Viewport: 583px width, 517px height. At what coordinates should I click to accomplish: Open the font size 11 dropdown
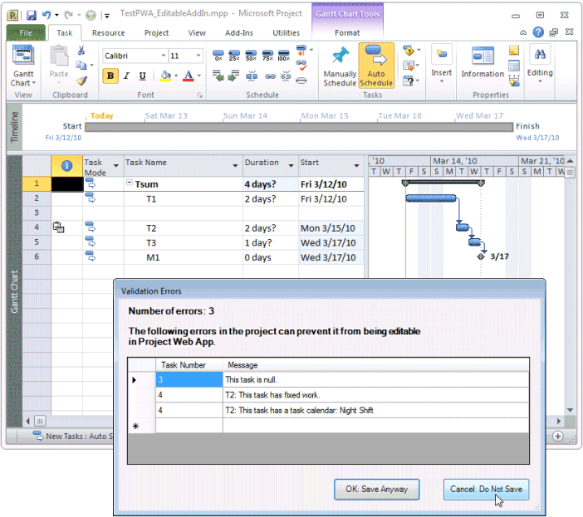pos(198,56)
